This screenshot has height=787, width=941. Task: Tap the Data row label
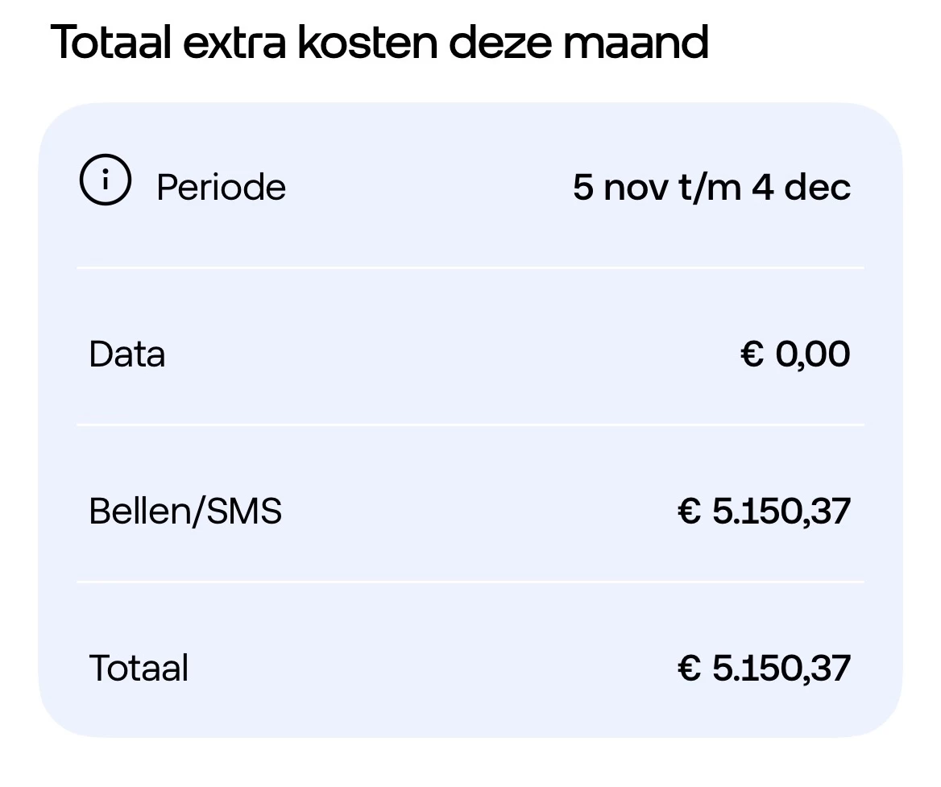pos(127,354)
